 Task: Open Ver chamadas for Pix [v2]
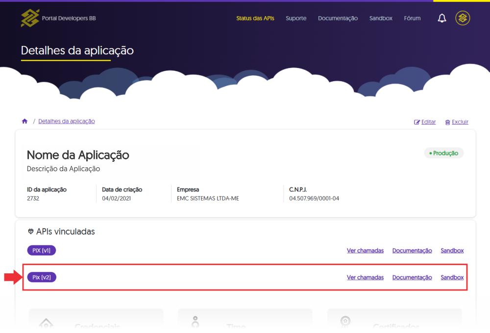coord(365,277)
